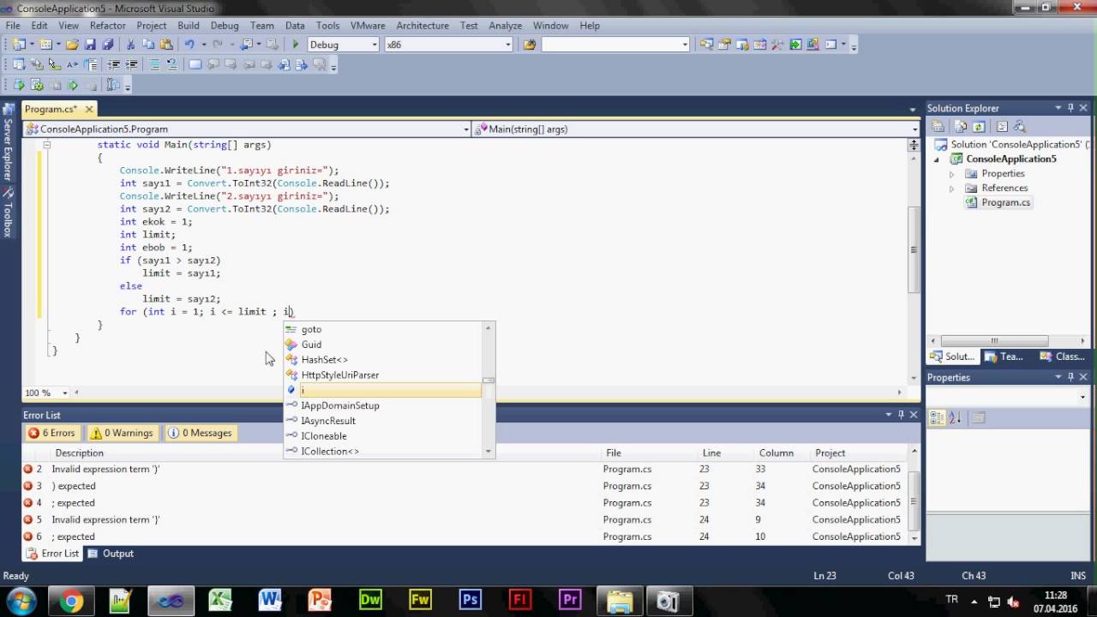Click the Solution Explorer Properties icon
The width and height of the screenshot is (1097, 617).
938,127
